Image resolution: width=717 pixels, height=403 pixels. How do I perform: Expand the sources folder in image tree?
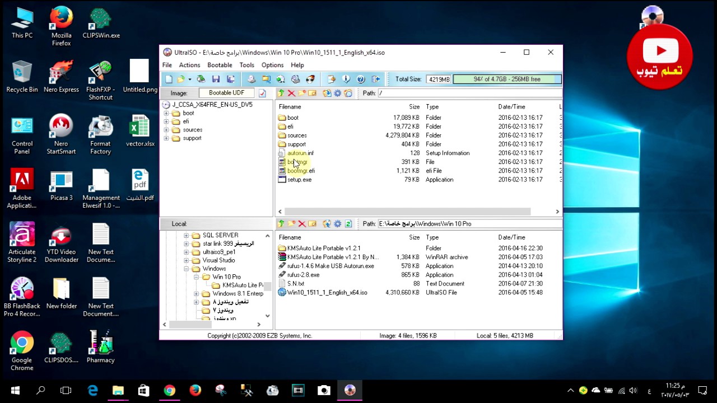pyautogui.click(x=166, y=130)
